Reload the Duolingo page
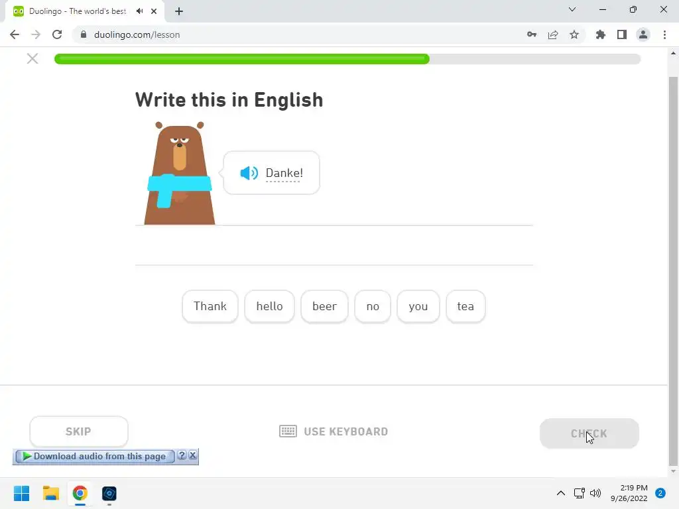Viewport: 679px width, 509px height. [x=57, y=34]
